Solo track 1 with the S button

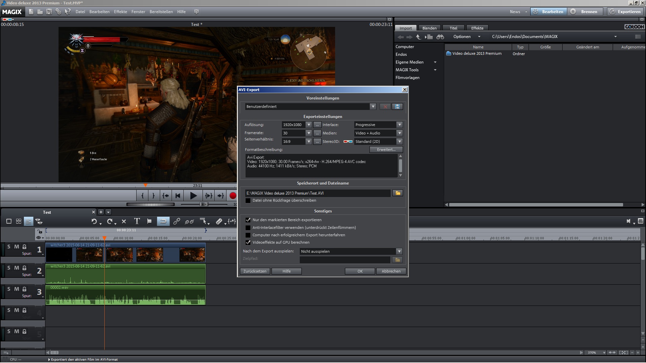coord(9,247)
